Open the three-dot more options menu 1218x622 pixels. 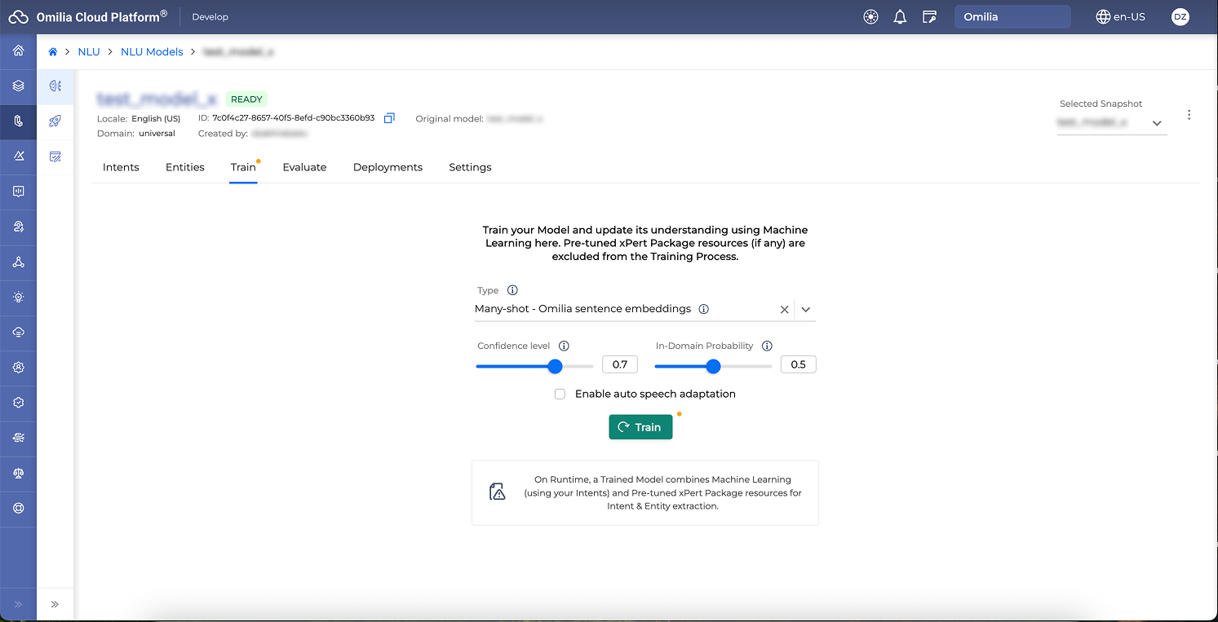(x=1189, y=115)
